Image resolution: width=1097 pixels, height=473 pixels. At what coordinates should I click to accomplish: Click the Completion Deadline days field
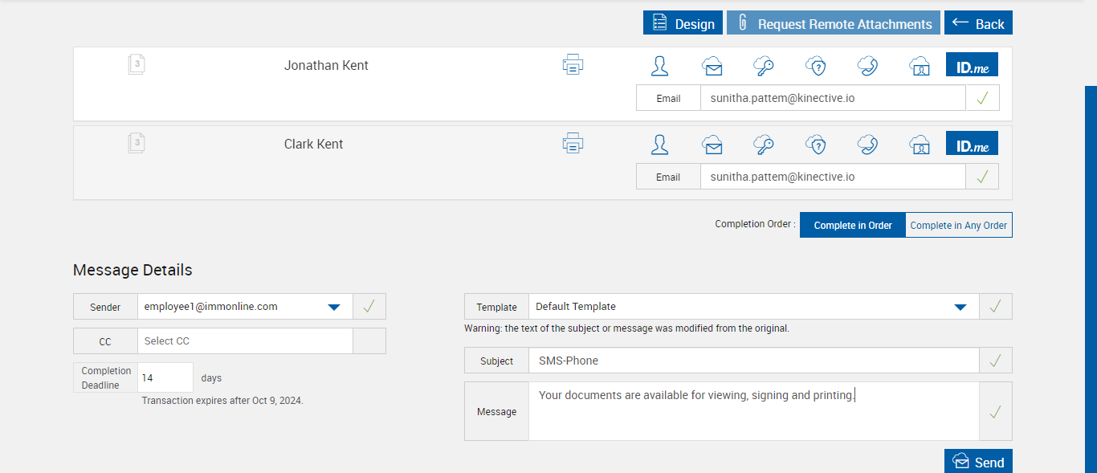[x=165, y=377]
